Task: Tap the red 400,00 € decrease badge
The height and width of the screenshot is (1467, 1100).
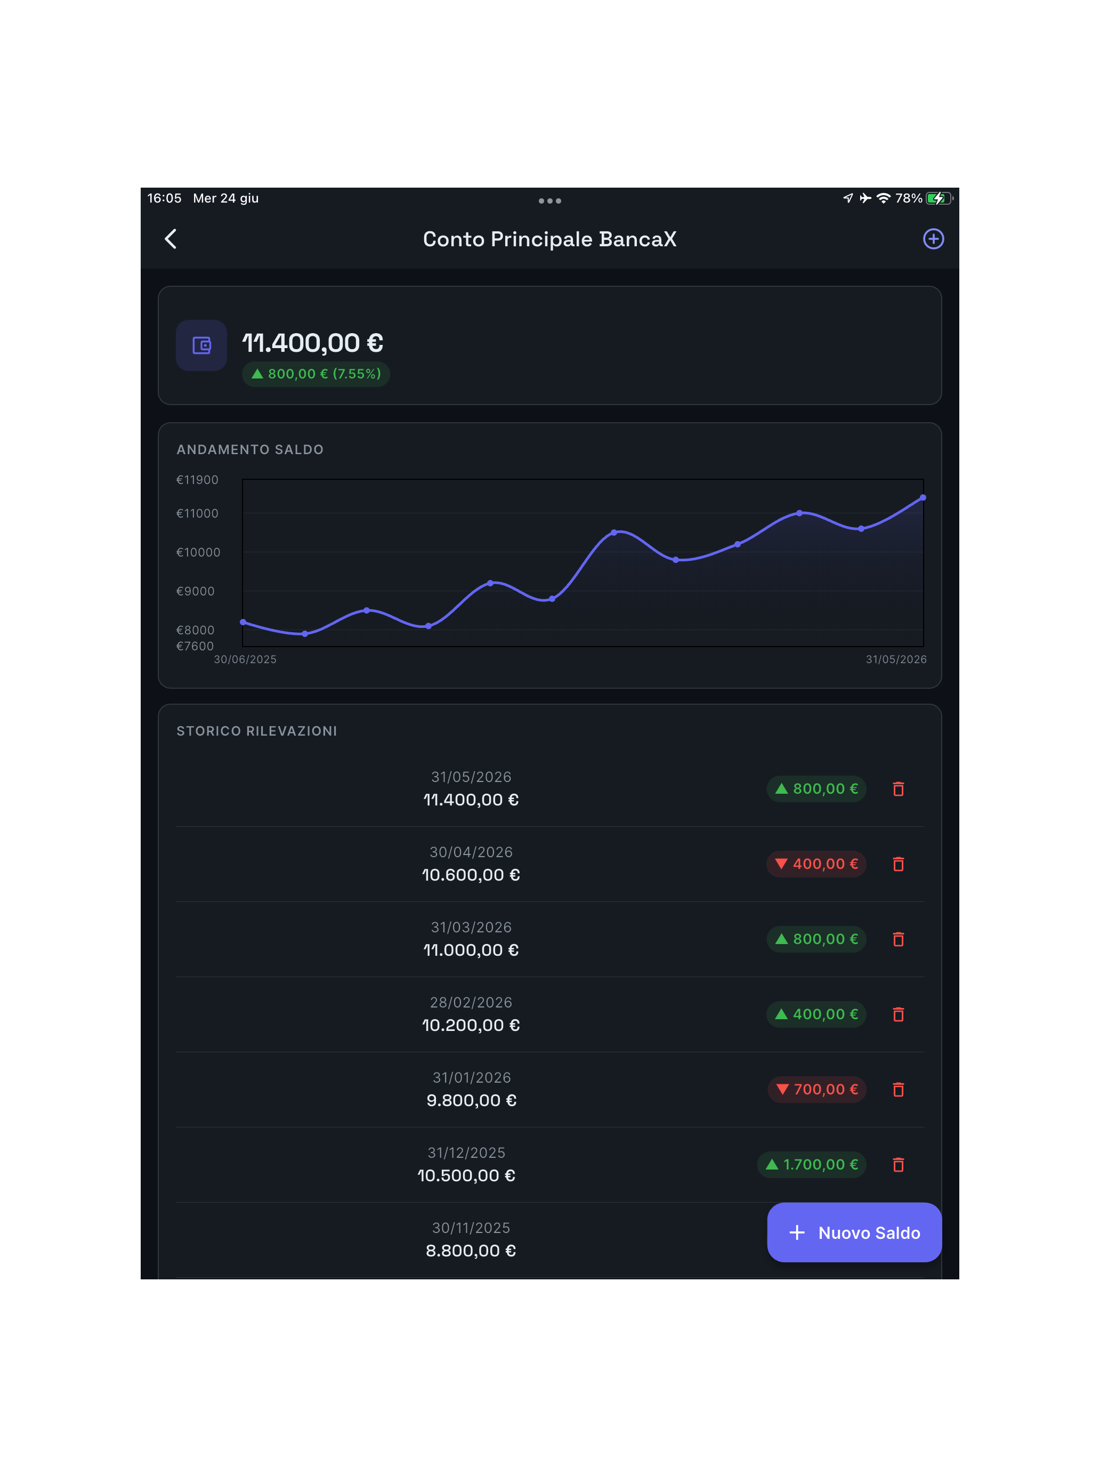Action: 816,864
